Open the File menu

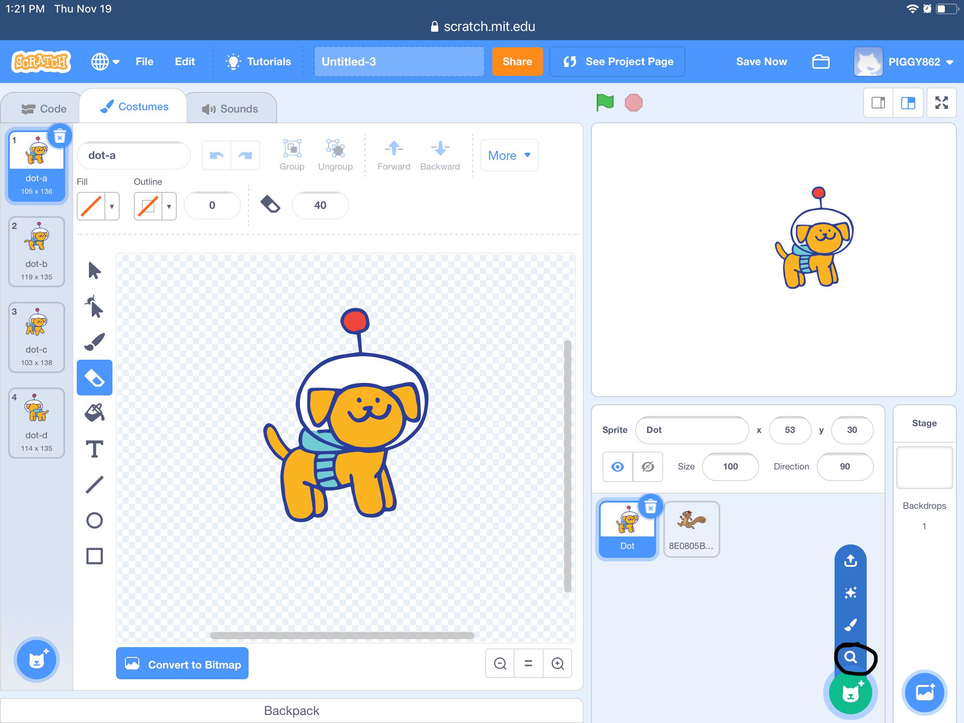coord(144,62)
